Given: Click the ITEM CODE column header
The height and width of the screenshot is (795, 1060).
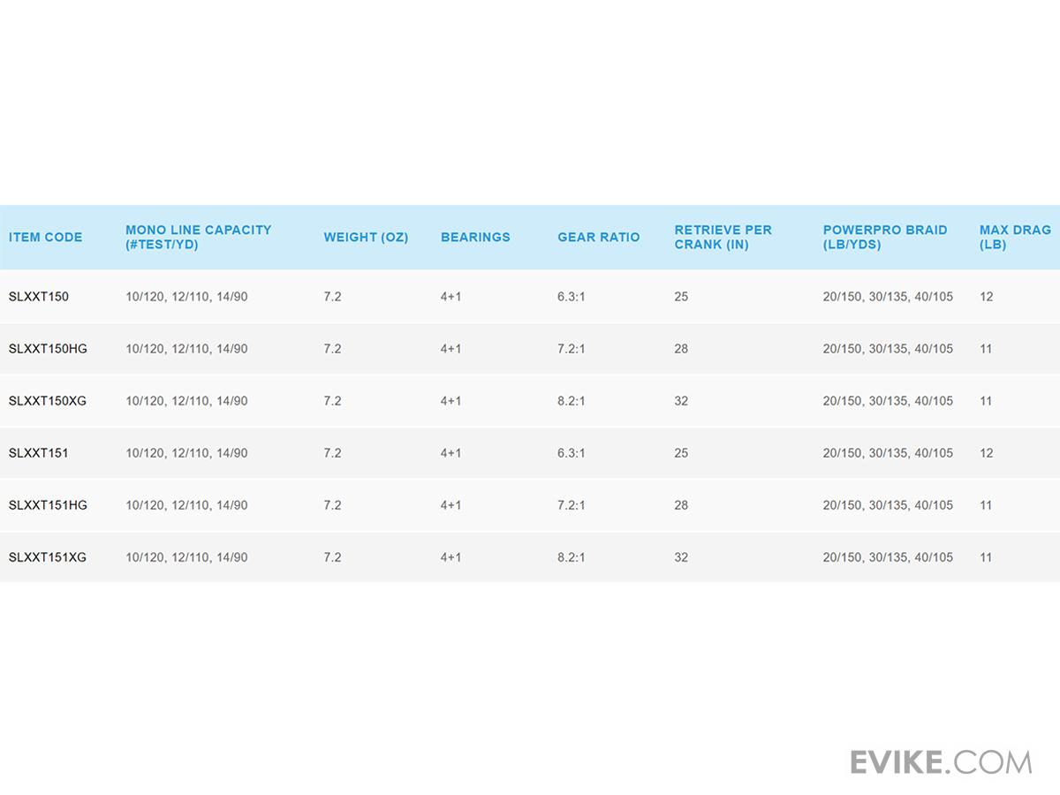Looking at the screenshot, I should [x=46, y=237].
